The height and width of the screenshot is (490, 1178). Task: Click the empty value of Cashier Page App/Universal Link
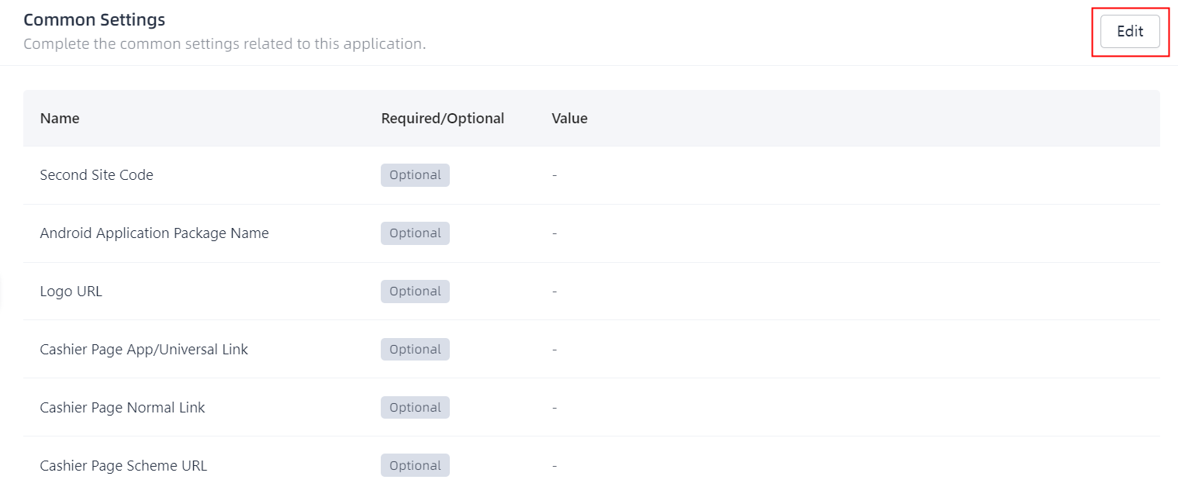554,350
